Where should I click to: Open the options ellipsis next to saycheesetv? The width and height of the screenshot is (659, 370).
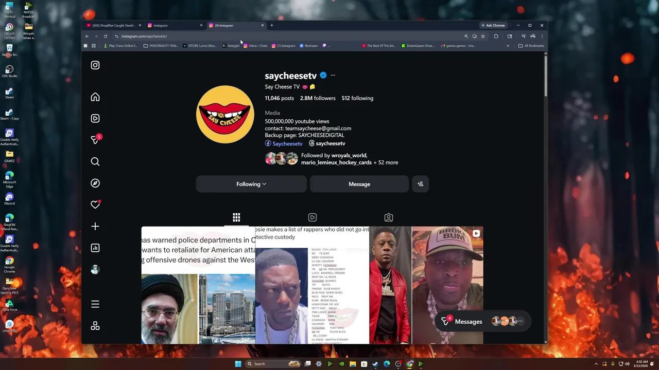333,76
